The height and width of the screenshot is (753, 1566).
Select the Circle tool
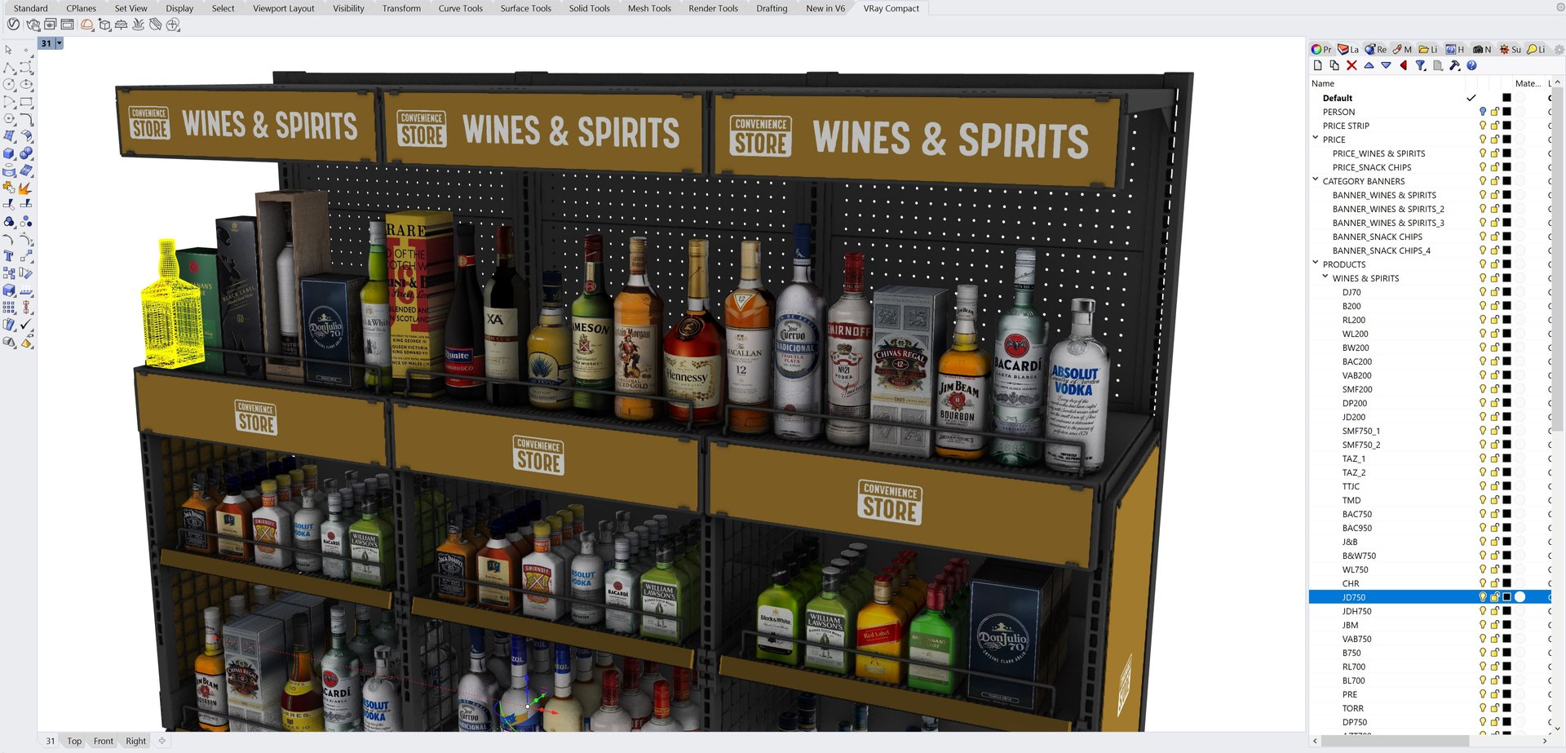(x=9, y=85)
